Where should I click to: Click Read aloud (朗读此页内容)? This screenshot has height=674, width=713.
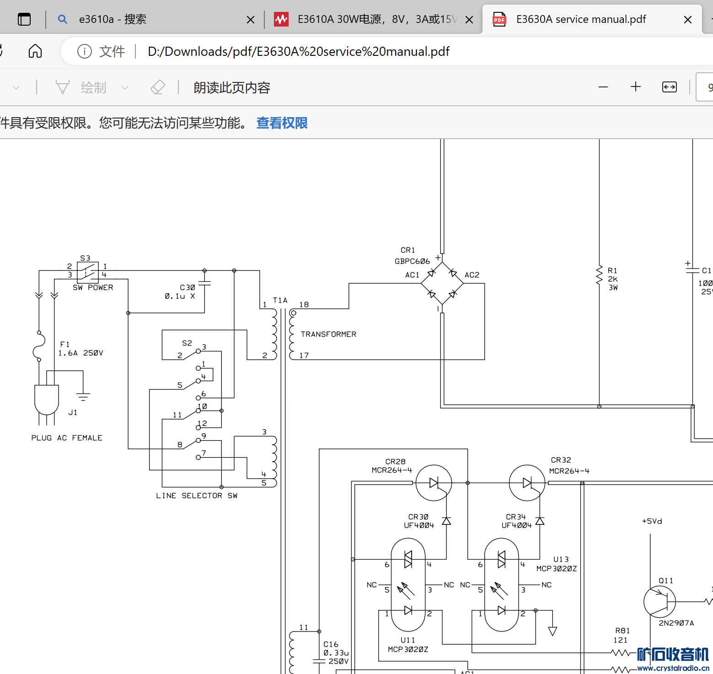point(232,87)
